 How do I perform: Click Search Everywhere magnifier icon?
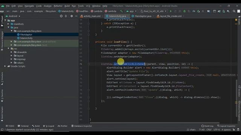234,11
